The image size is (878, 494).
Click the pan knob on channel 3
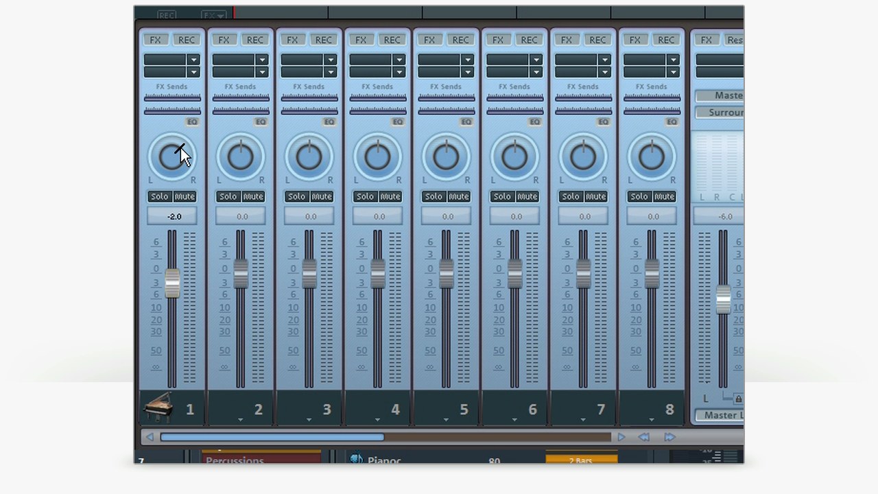[x=309, y=157]
